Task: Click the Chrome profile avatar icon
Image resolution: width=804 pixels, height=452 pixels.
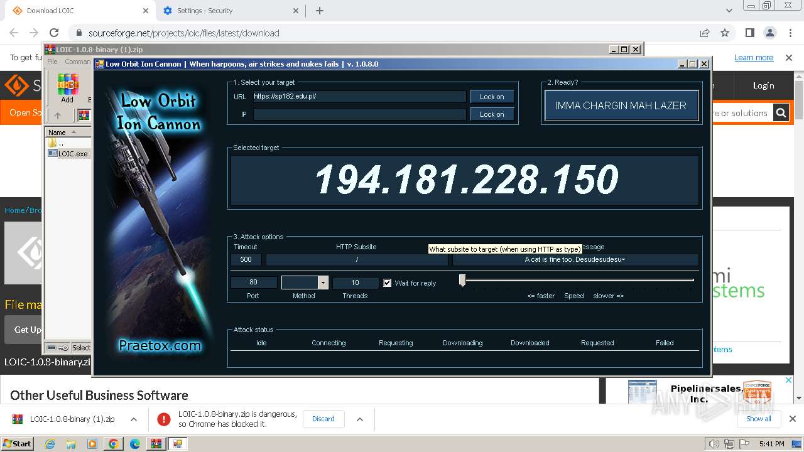Action: 770,33
